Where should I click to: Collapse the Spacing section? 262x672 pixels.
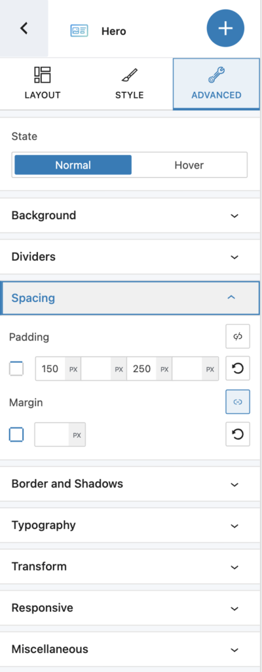130,298
